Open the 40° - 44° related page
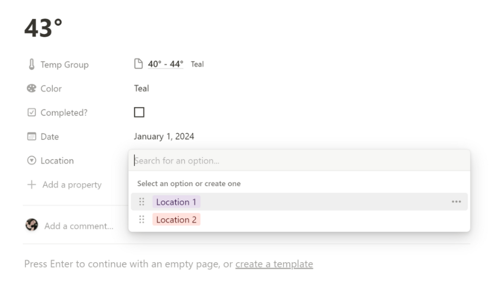The height and width of the screenshot is (281, 493). (x=165, y=64)
